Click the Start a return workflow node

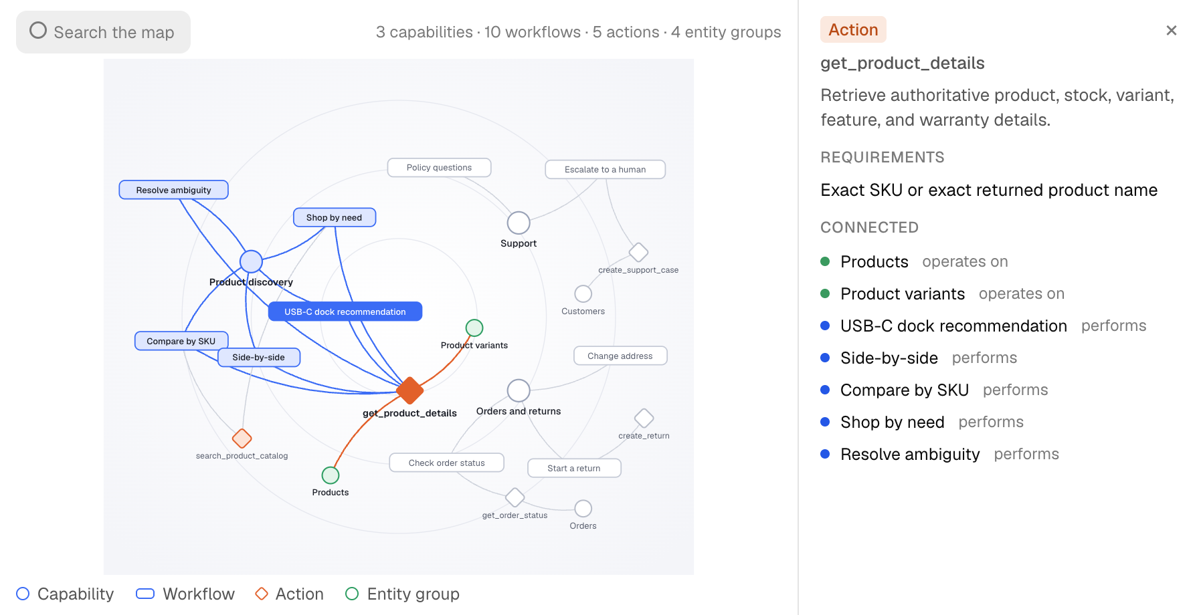coord(574,468)
